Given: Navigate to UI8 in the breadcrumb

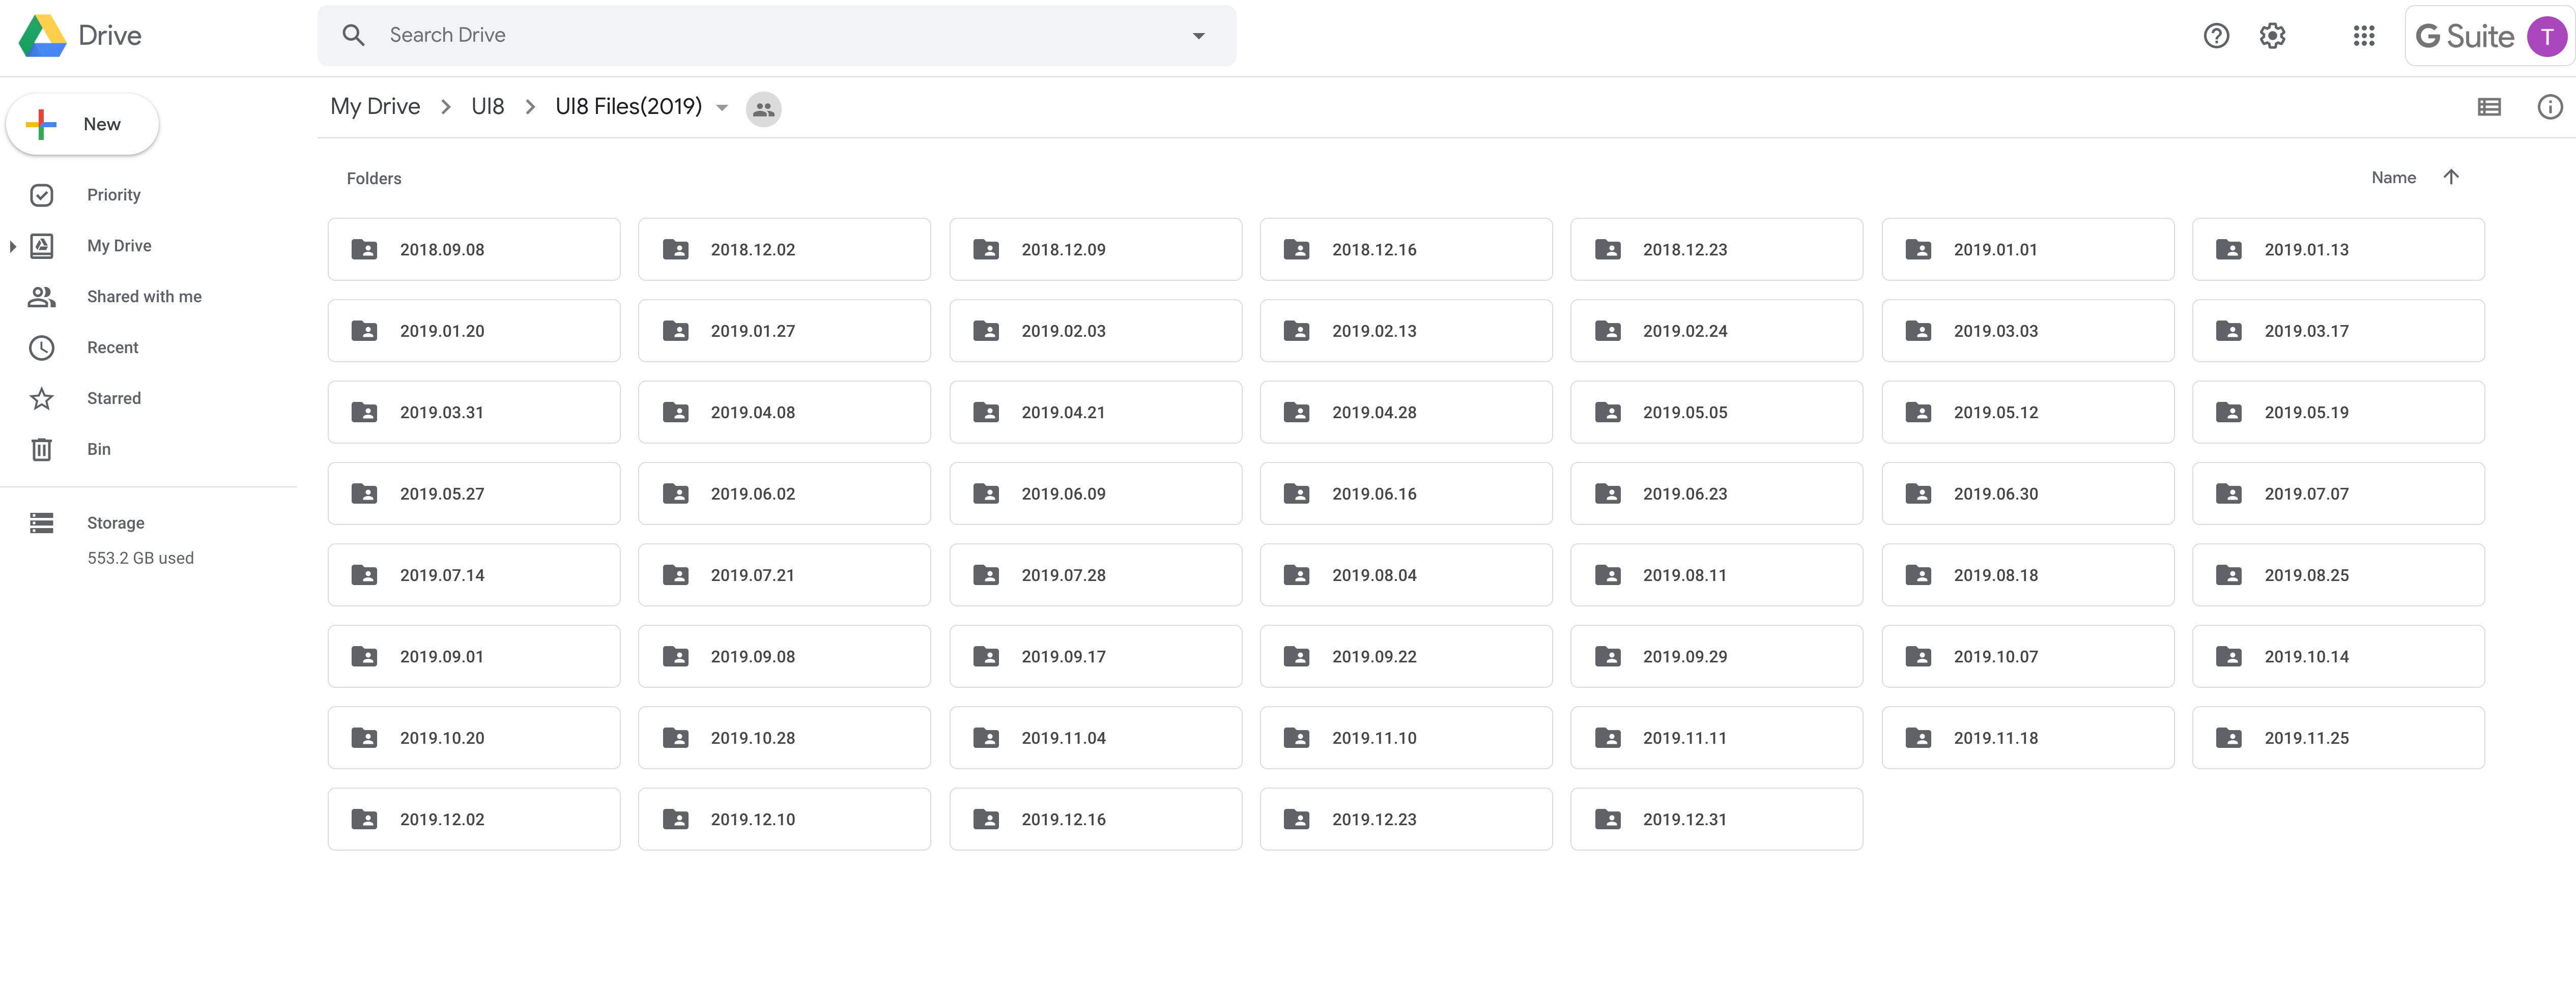Looking at the screenshot, I should (487, 107).
